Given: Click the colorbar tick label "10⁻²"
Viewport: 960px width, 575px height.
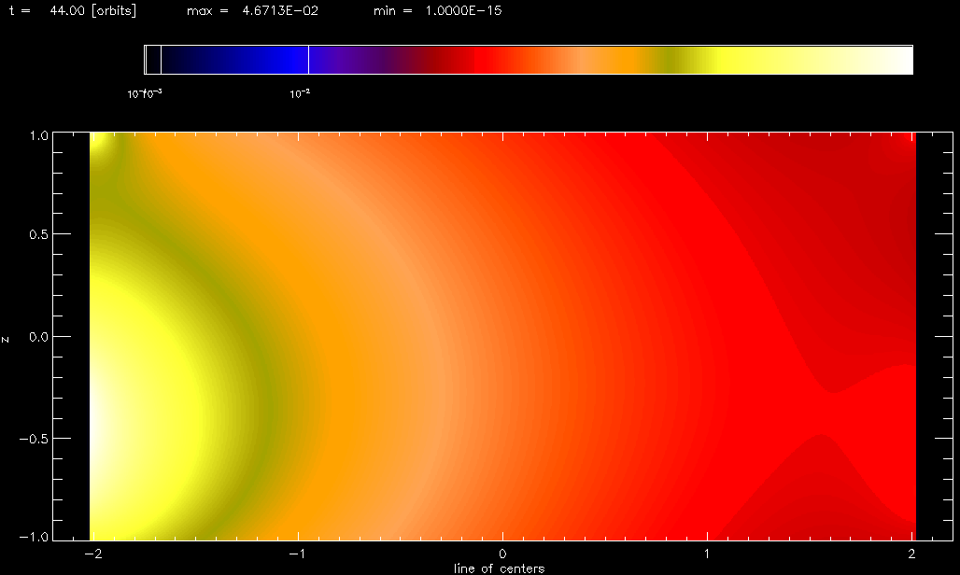Looking at the screenshot, I should tap(300, 93).
